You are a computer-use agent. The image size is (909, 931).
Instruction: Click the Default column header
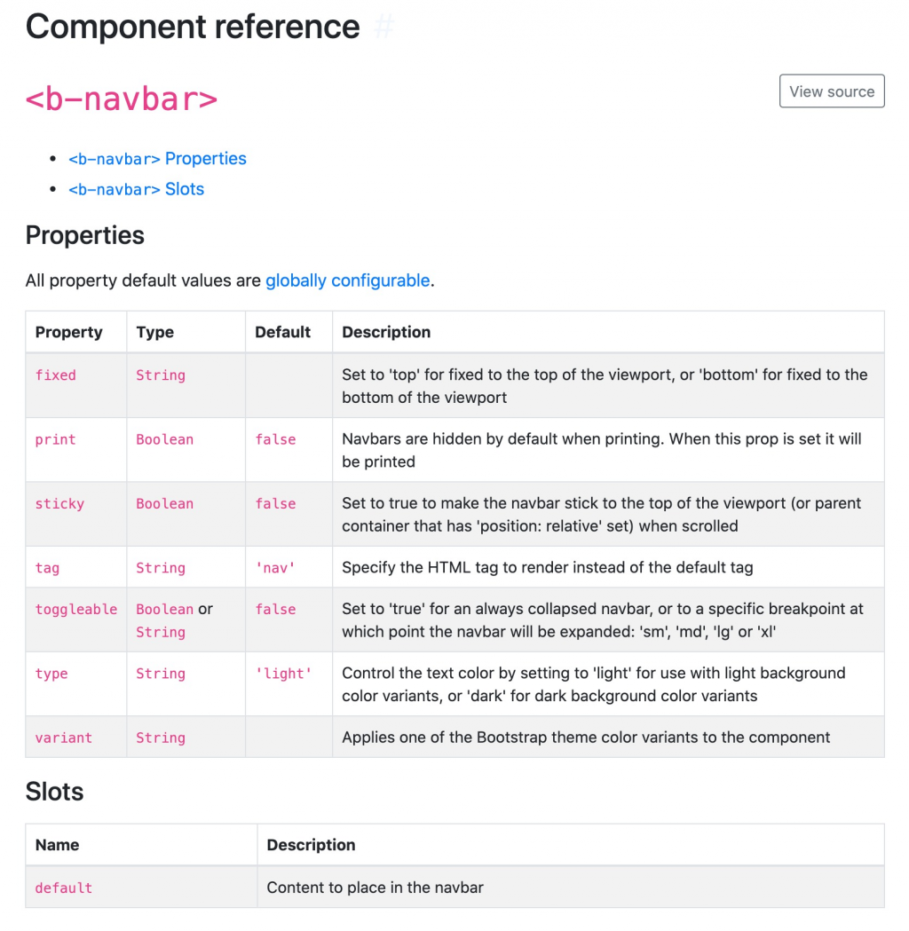point(282,332)
